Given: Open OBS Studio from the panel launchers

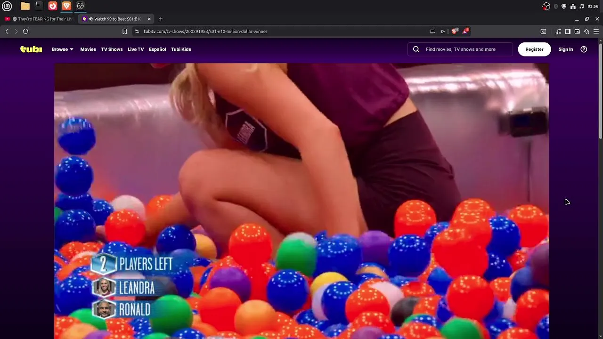Looking at the screenshot, I should [x=81, y=6].
